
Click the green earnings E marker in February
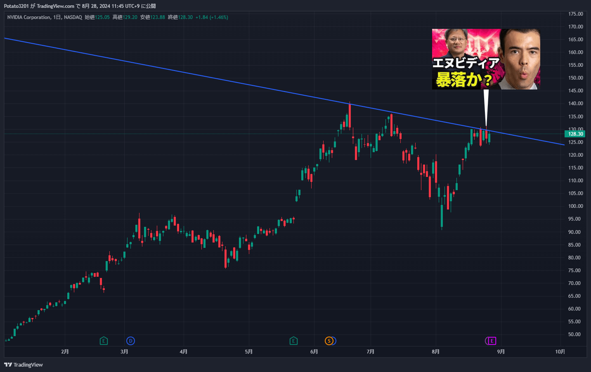(x=104, y=341)
